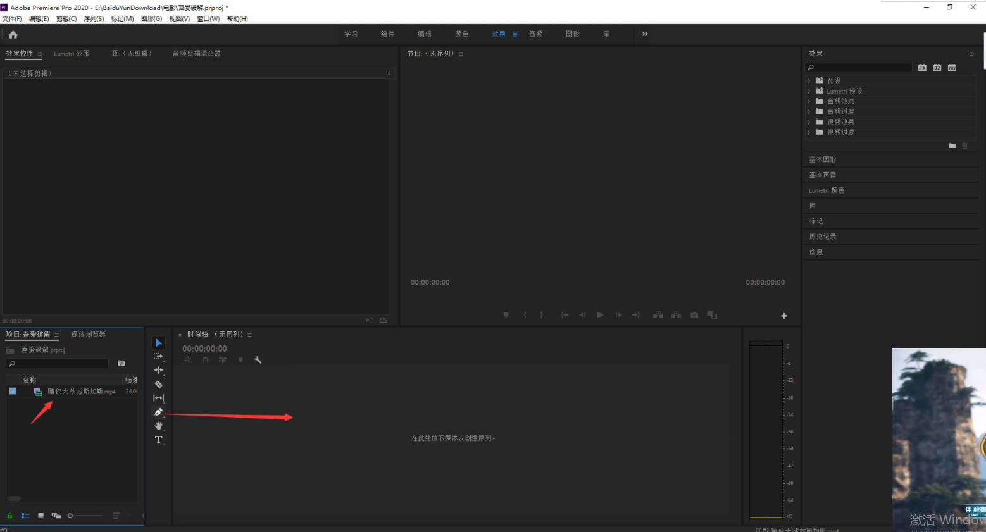Select the Razor tool
The width and height of the screenshot is (986, 532).
tap(159, 384)
